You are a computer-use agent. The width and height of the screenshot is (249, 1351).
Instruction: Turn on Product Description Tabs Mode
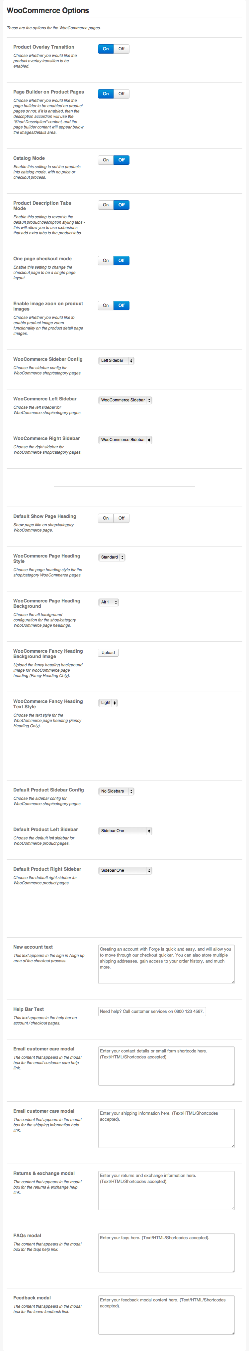[106, 205]
